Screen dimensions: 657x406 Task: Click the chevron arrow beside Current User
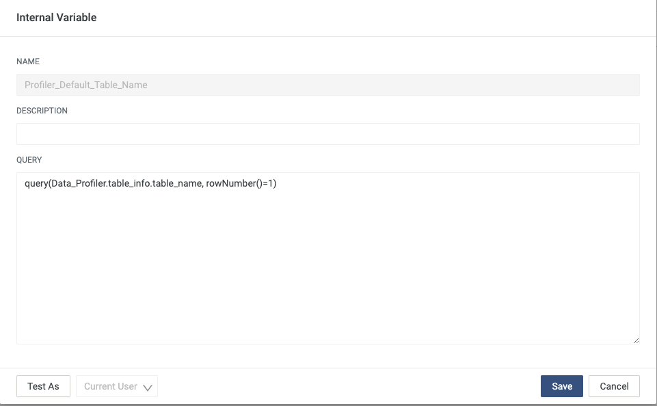148,387
